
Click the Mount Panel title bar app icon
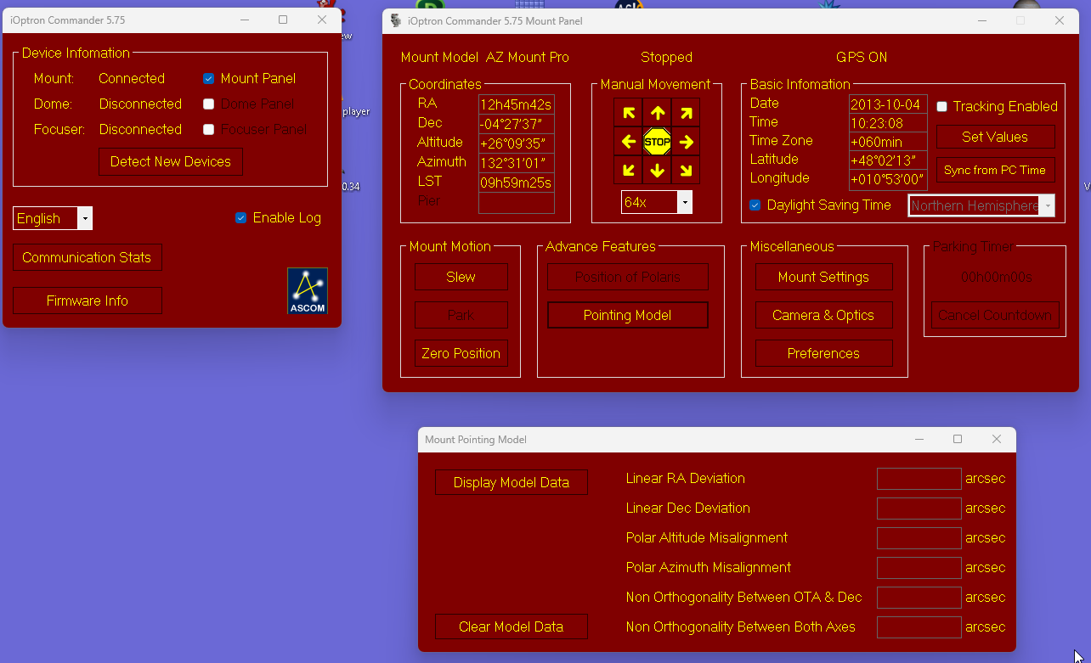(x=396, y=20)
